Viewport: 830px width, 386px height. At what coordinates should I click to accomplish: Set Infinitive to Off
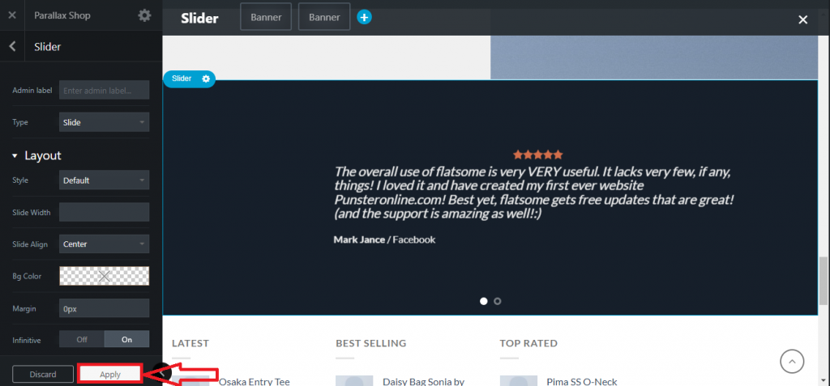[x=82, y=339]
